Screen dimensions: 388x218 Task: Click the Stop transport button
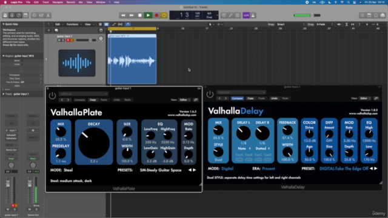coord(140,15)
